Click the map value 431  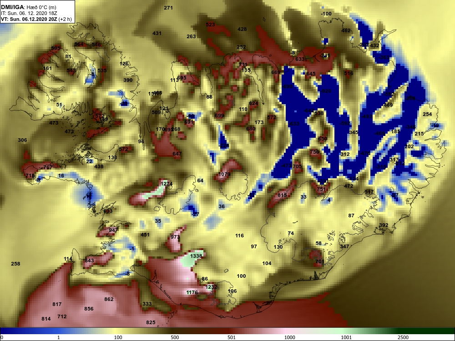pyautogui.click(x=157, y=33)
